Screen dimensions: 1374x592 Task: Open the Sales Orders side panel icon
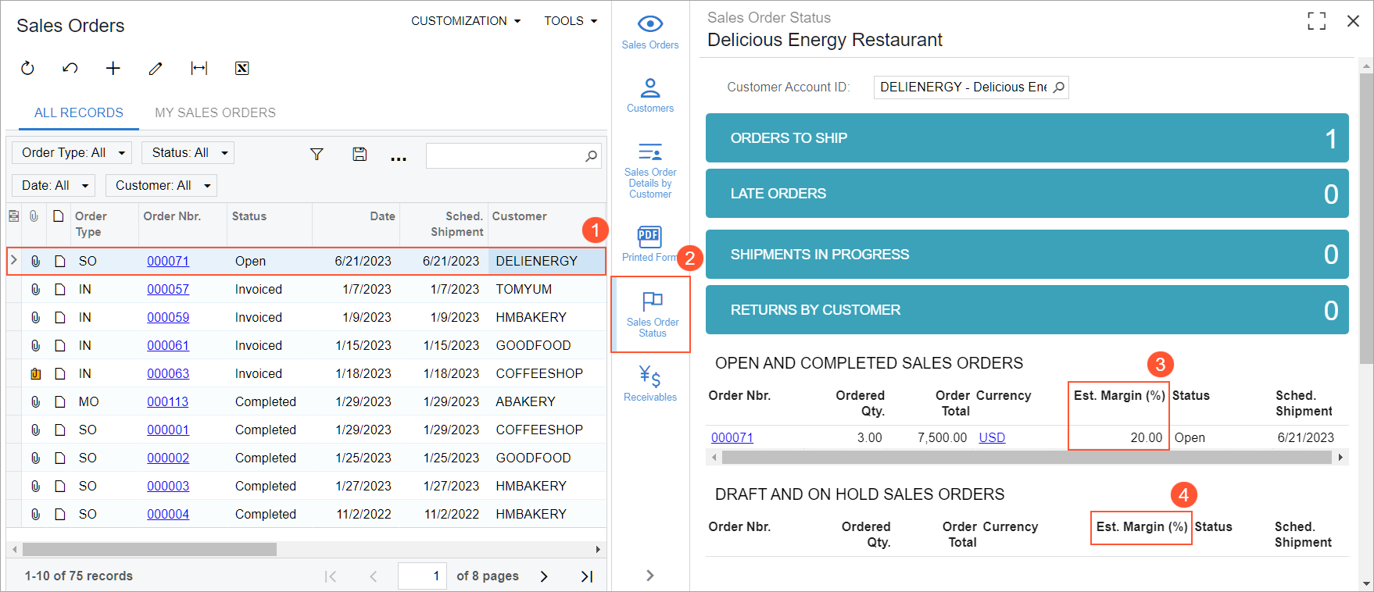(x=650, y=32)
